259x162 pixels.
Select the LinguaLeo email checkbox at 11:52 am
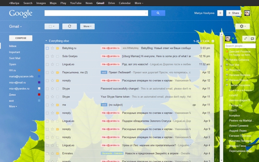(x=47, y=64)
